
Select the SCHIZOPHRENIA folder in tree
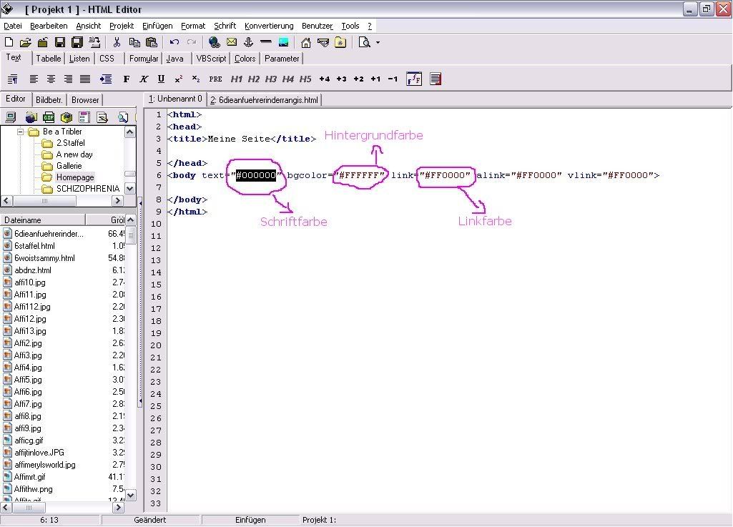click(x=88, y=189)
